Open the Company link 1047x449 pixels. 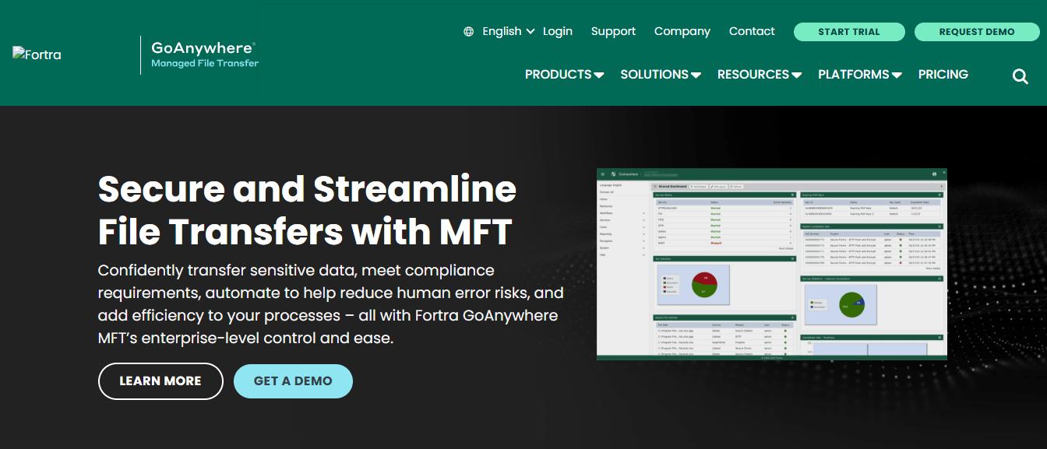pos(682,31)
